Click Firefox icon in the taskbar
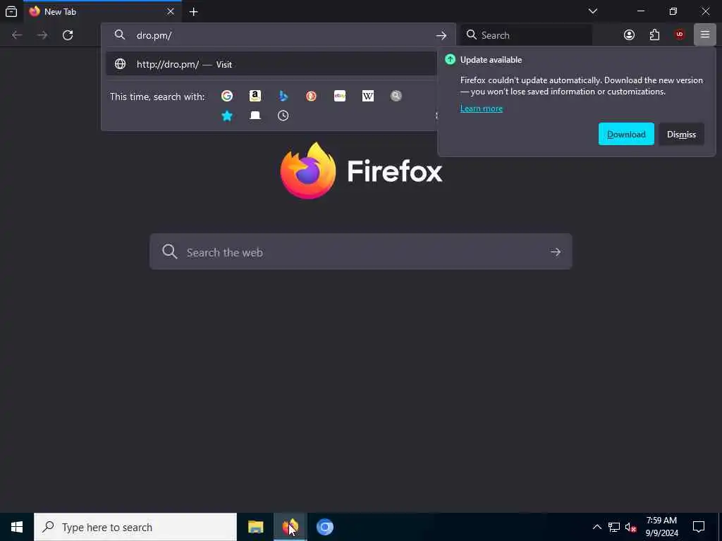The width and height of the screenshot is (722, 541). click(x=290, y=527)
